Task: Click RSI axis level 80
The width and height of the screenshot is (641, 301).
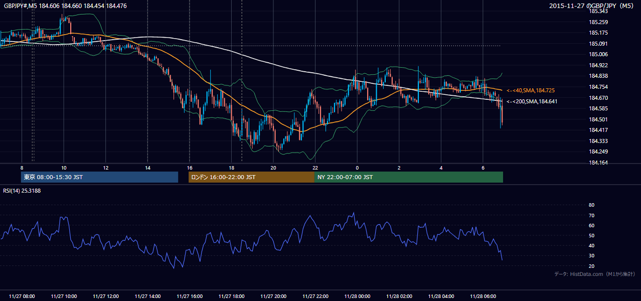Action: click(591, 205)
